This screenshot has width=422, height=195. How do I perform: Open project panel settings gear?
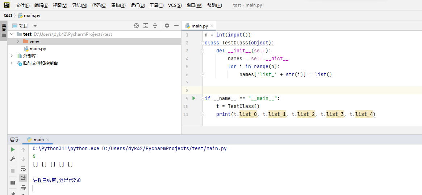[167, 26]
